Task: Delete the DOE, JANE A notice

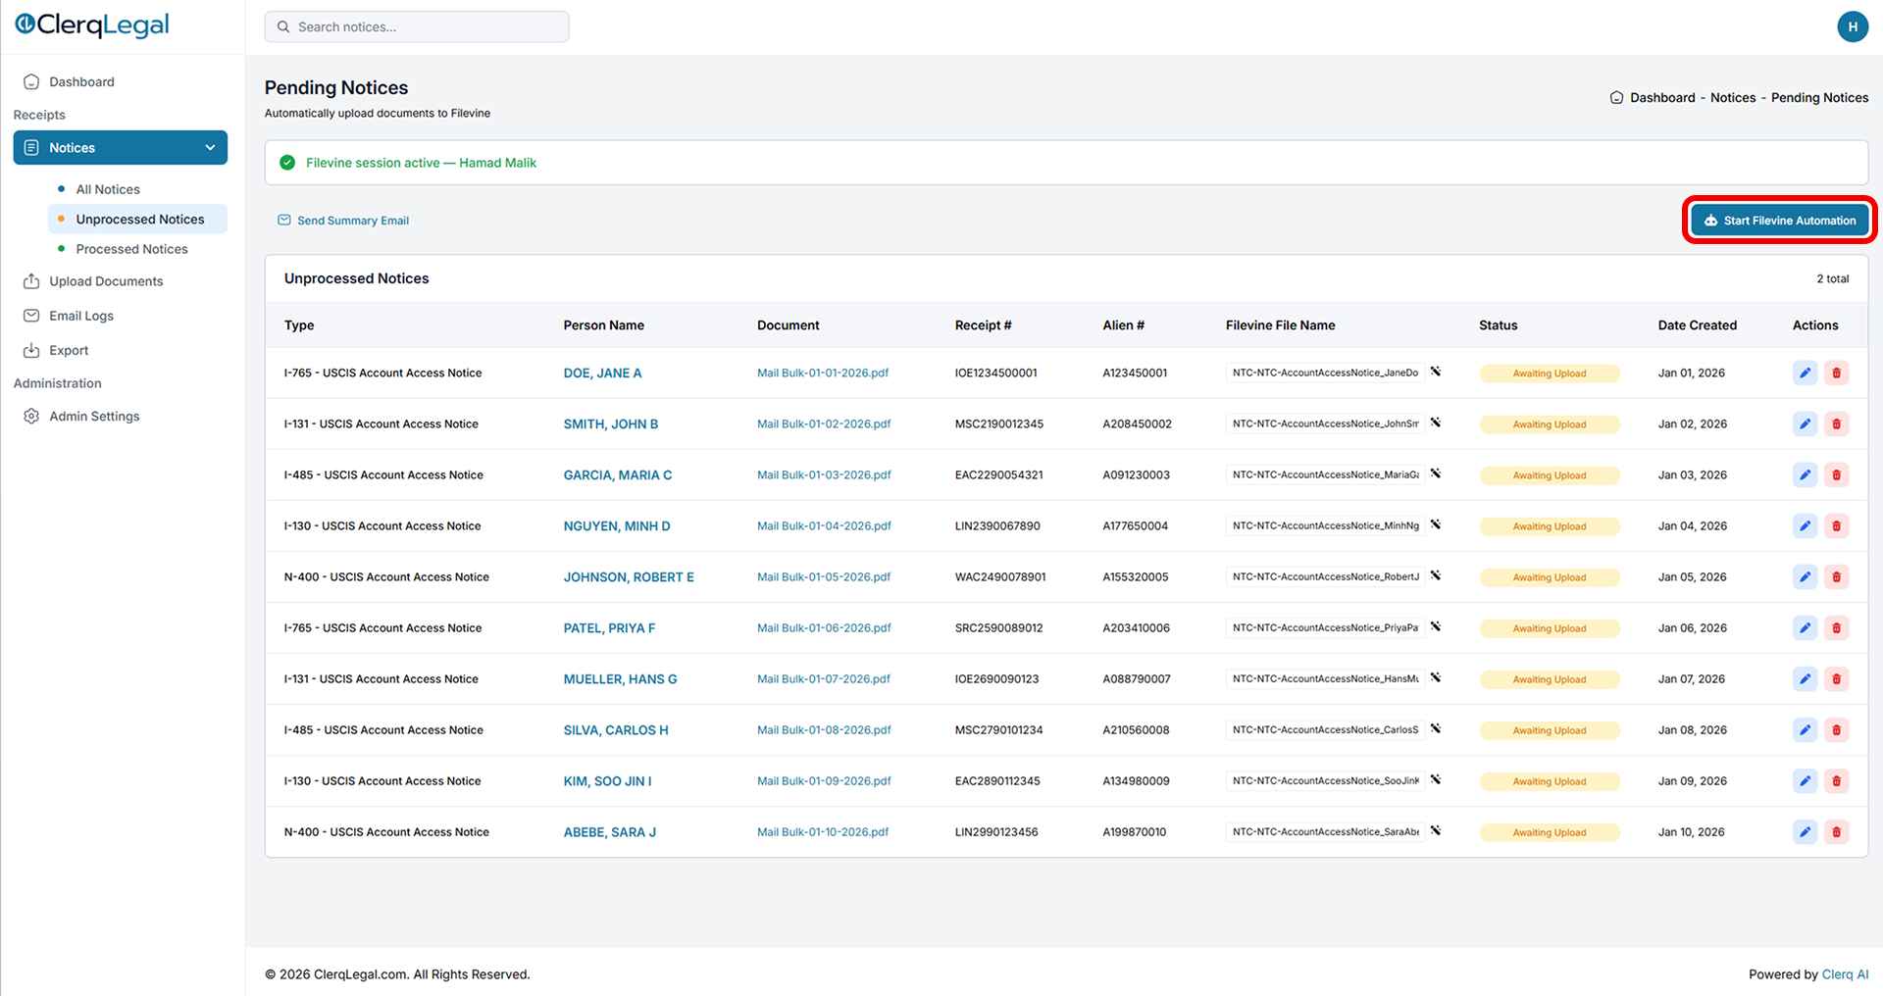Action: (x=1837, y=373)
